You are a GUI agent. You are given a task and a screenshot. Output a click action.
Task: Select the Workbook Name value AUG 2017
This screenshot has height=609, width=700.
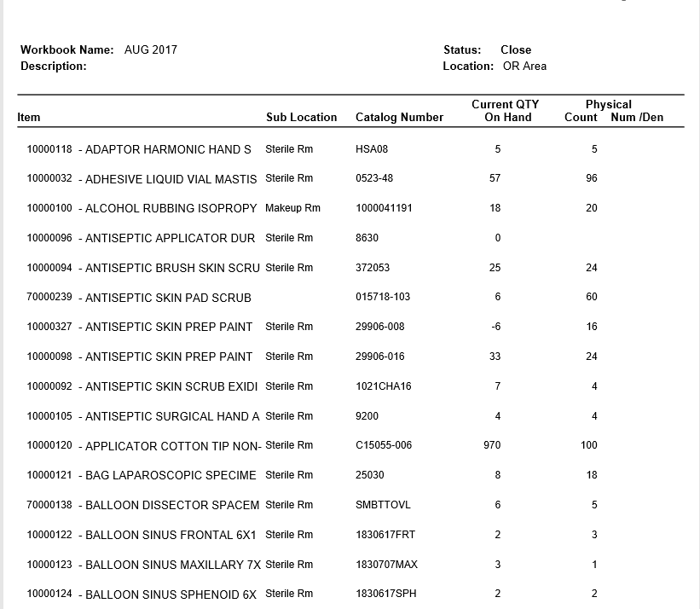coord(151,49)
